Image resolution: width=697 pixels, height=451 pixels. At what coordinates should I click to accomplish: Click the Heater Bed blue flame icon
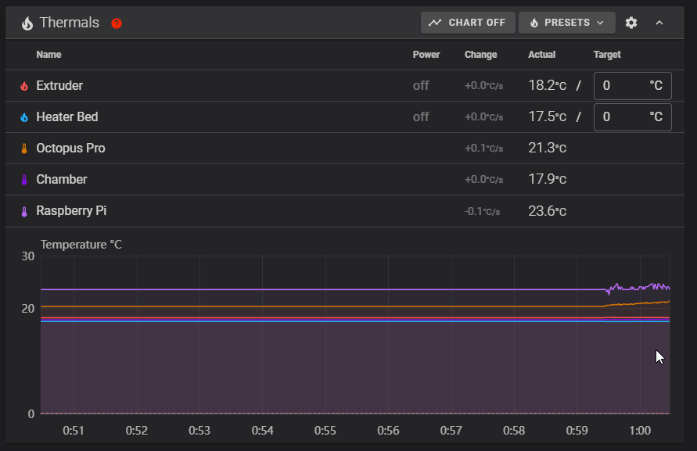point(24,117)
